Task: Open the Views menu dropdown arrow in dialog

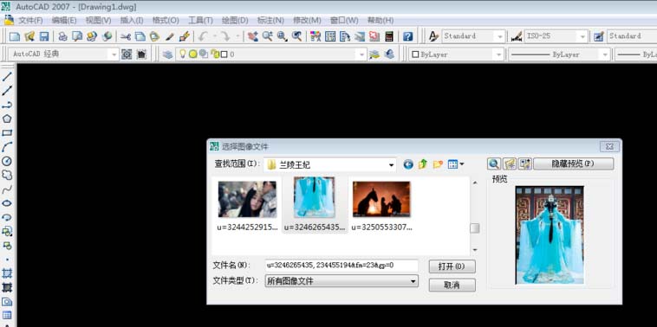Action: [x=462, y=164]
